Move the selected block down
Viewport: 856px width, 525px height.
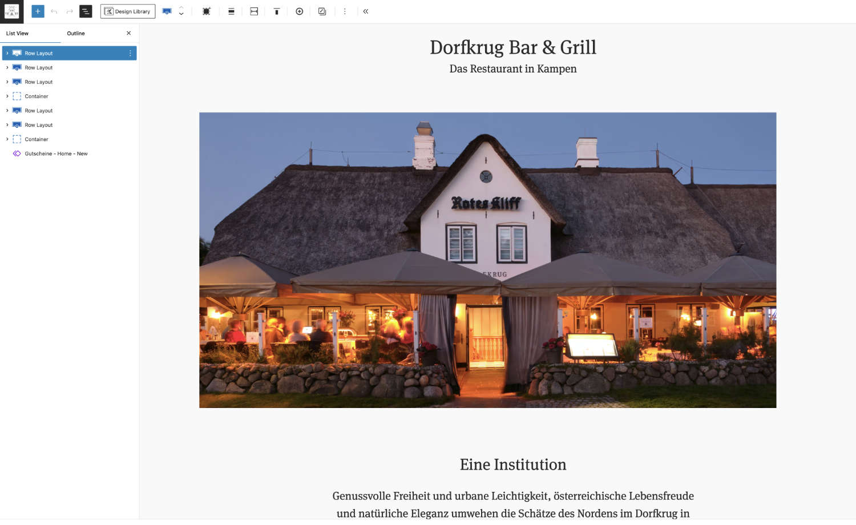point(181,15)
